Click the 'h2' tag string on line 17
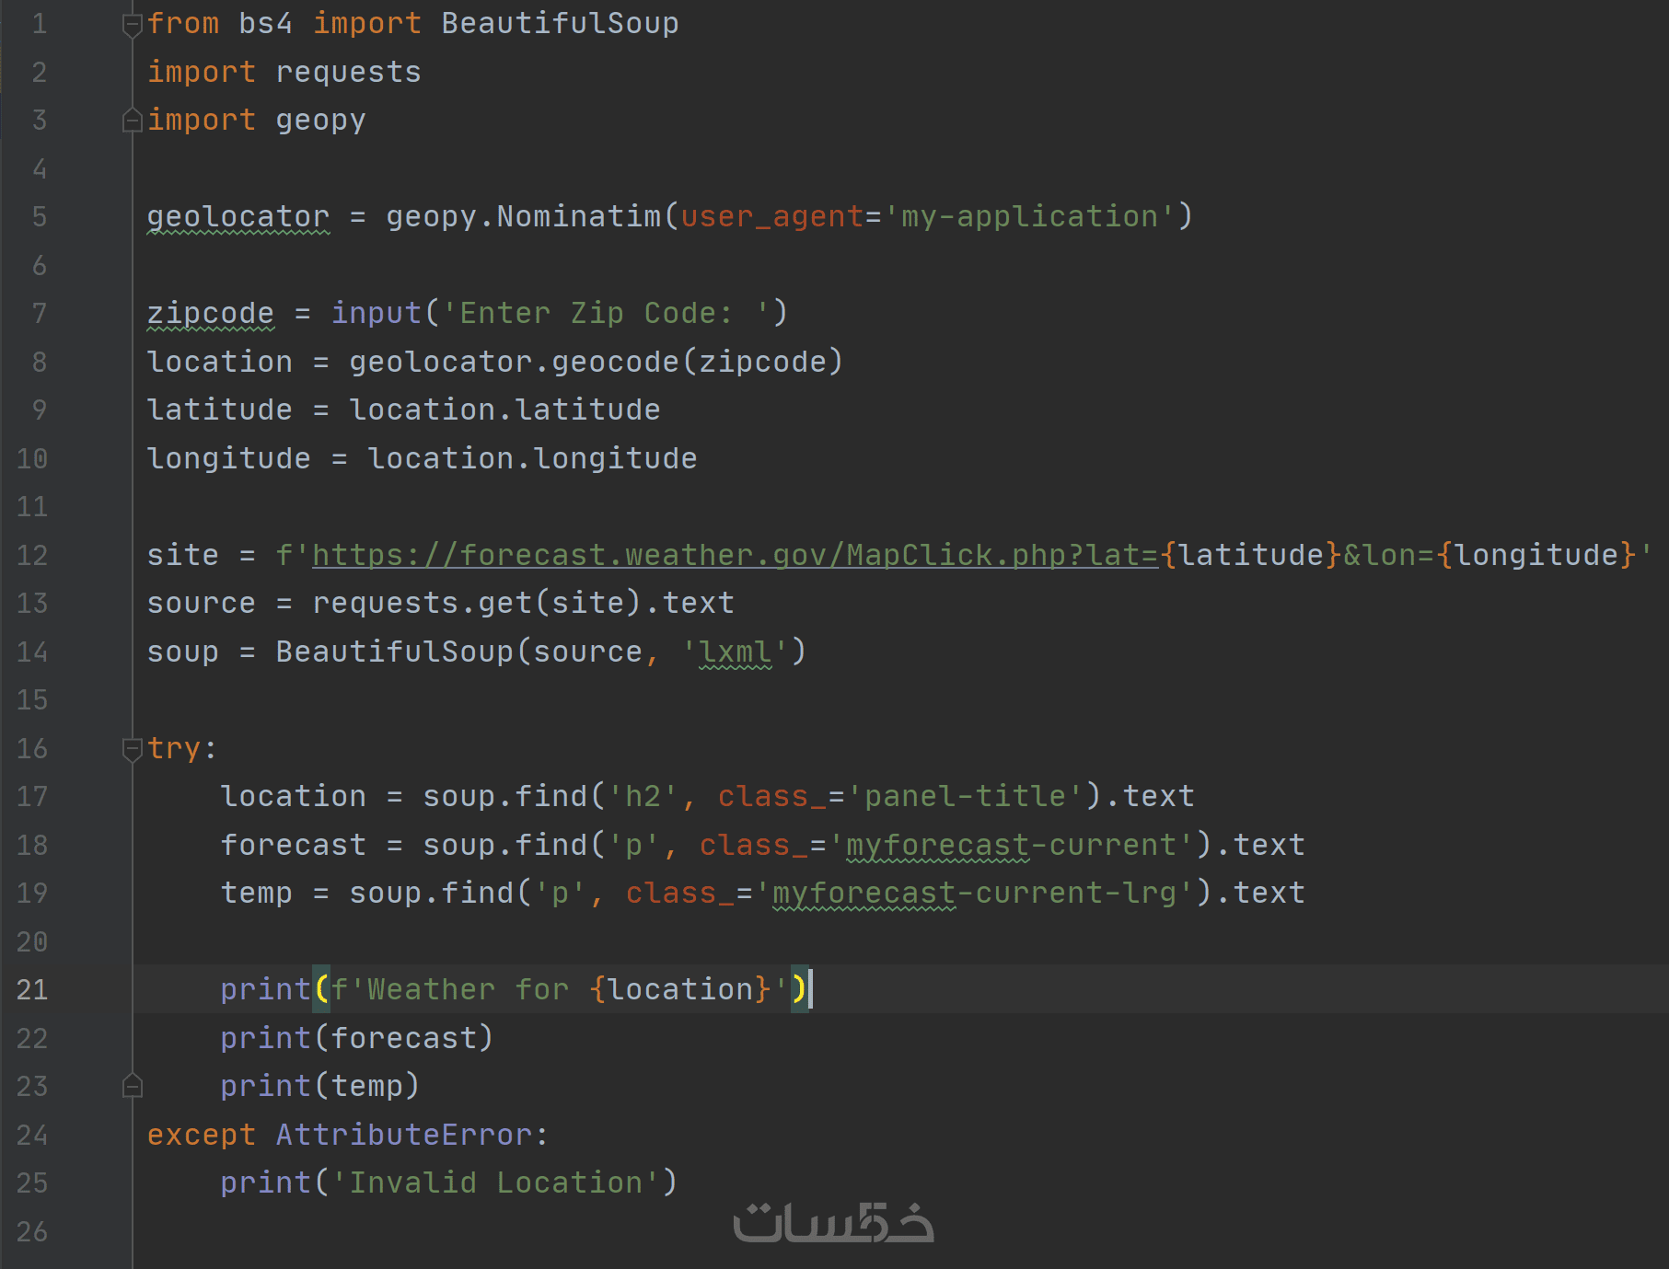 click(x=643, y=796)
